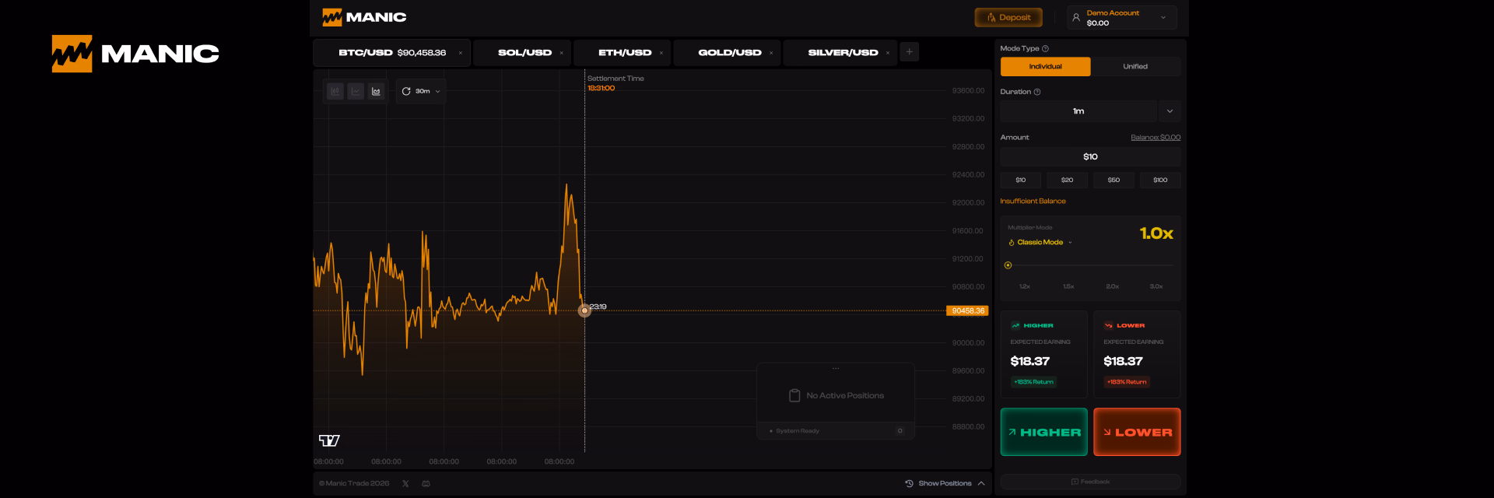Switch to the ETH/USD tab
1494x498 pixels.
624,53
